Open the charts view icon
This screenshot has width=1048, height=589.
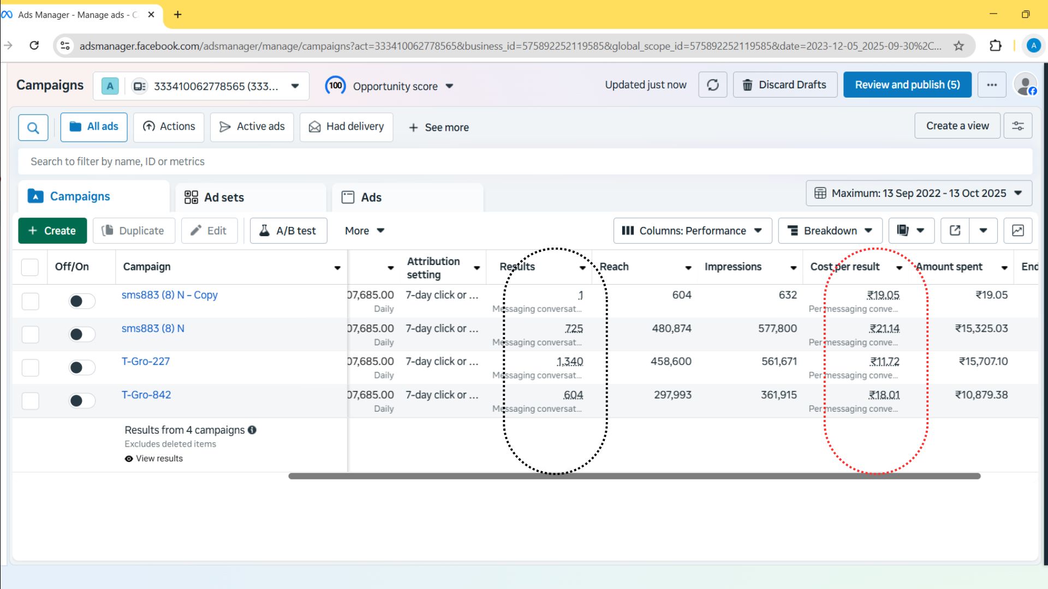pyautogui.click(x=1017, y=231)
